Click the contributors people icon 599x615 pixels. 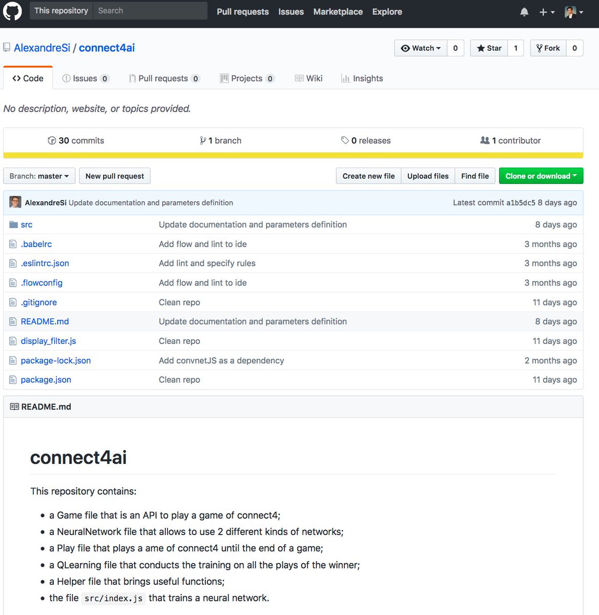click(x=485, y=140)
